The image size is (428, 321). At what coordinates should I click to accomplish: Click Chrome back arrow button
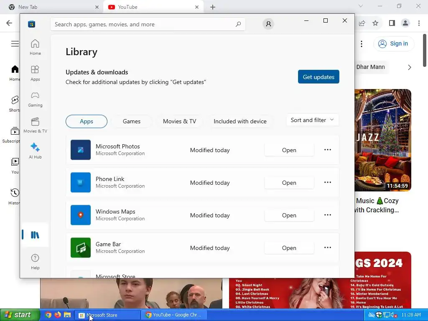click(x=9, y=23)
